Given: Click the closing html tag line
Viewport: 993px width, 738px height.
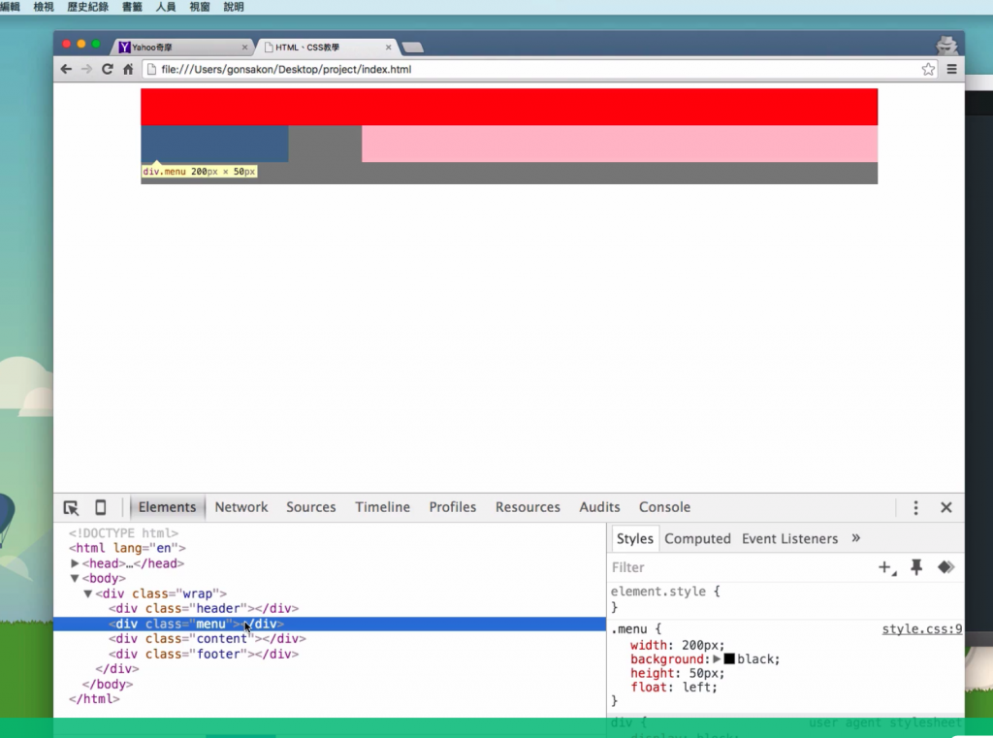Looking at the screenshot, I should point(94,699).
